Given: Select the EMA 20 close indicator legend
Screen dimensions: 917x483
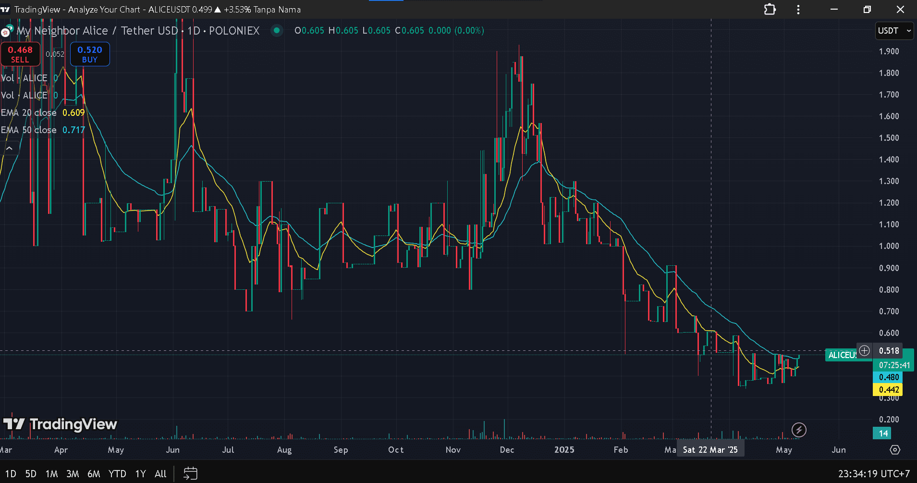Looking at the screenshot, I should (29, 112).
